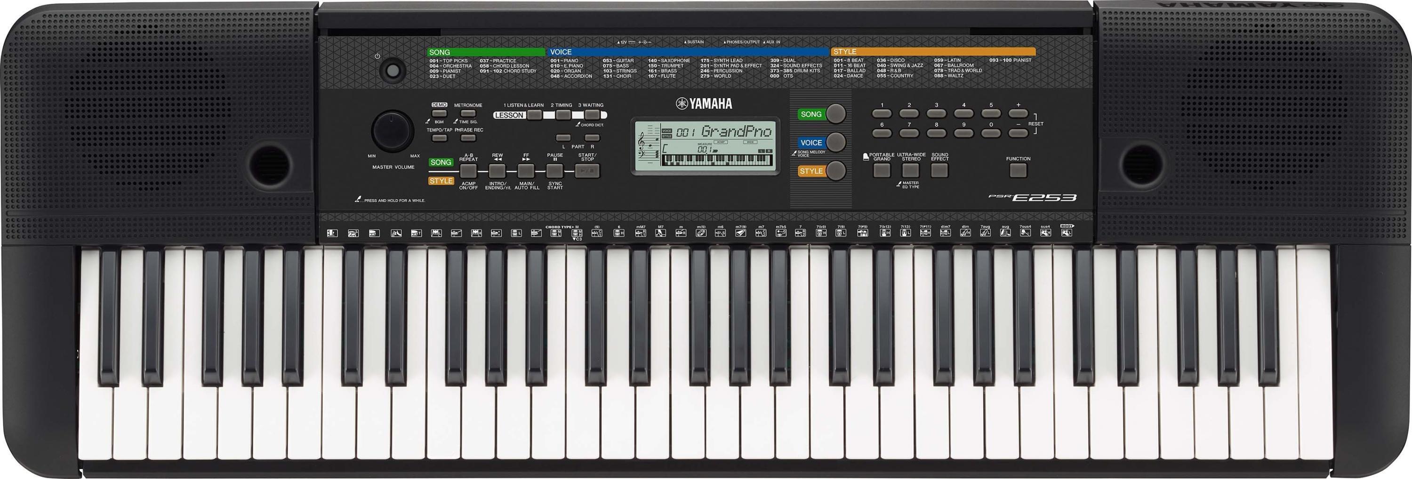1412x479 pixels.
Task: Click the Yamaha logo on the panel
Action: [x=704, y=103]
